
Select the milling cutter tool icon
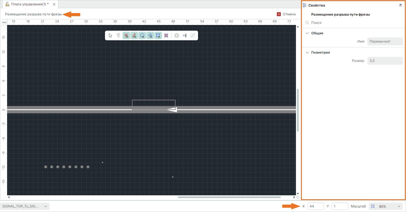pos(185,35)
